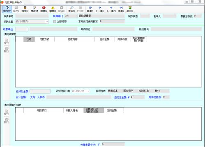The height and width of the screenshot is (148, 205).
Task: Click the 已预付金额 input box
Action: pyautogui.click(x=40, y=91)
